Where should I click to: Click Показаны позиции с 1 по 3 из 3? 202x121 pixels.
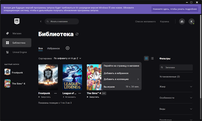tap(55, 103)
